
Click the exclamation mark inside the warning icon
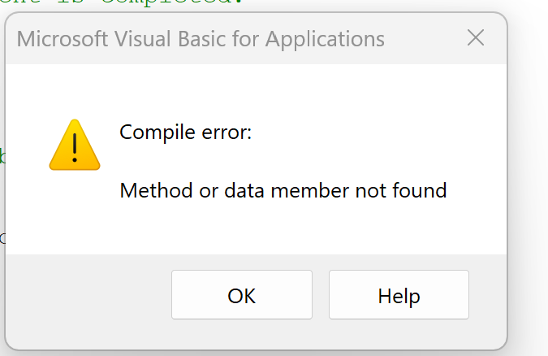pyautogui.click(x=74, y=148)
